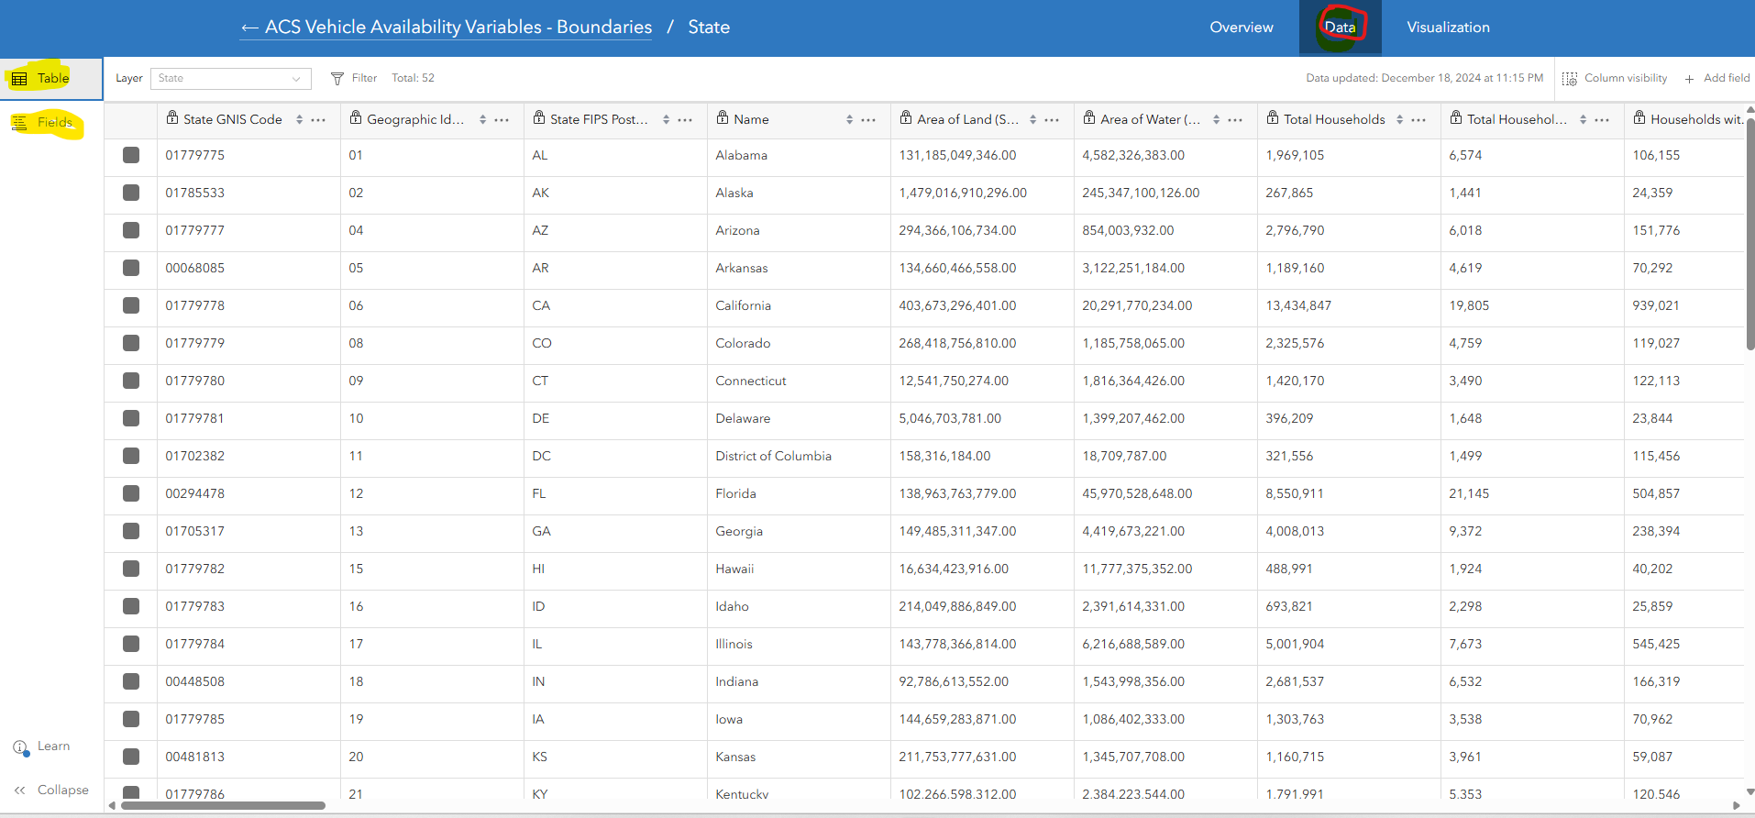Image resolution: width=1755 pixels, height=818 pixels.
Task: Click ACS Vehicle Availability Variables breadcrumb link
Action: point(458,28)
